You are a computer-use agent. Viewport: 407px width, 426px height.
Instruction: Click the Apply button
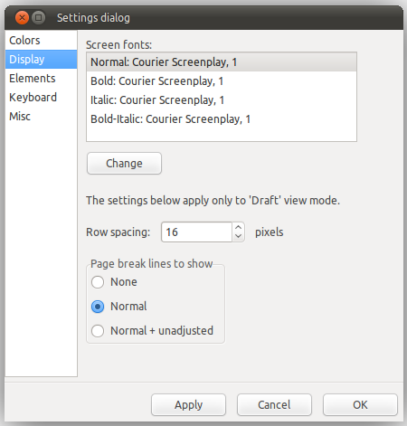pos(188,405)
